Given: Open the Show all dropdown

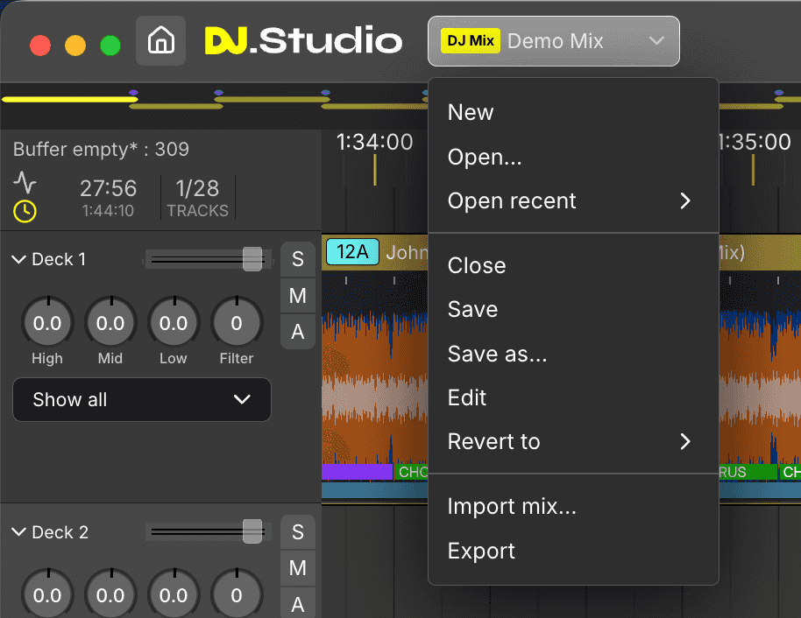Looking at the screenshot, I should [142, 400].
